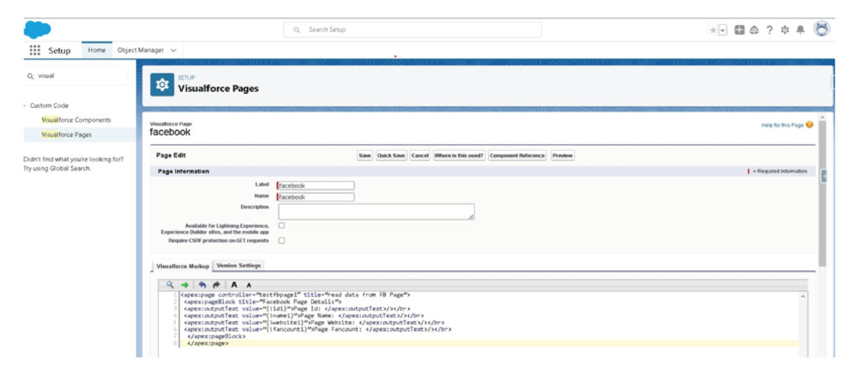Click the Quick Save button

[x=391, y=156]
